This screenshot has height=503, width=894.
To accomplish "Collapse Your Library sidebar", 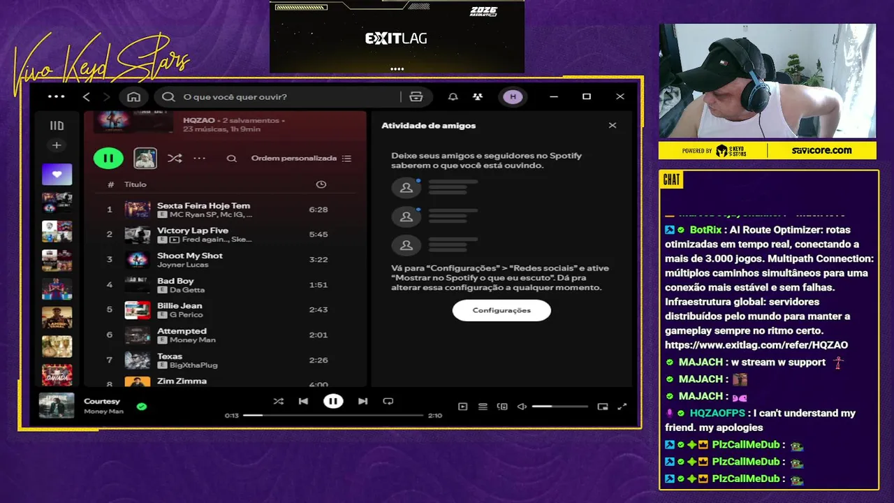I will 57,126.
